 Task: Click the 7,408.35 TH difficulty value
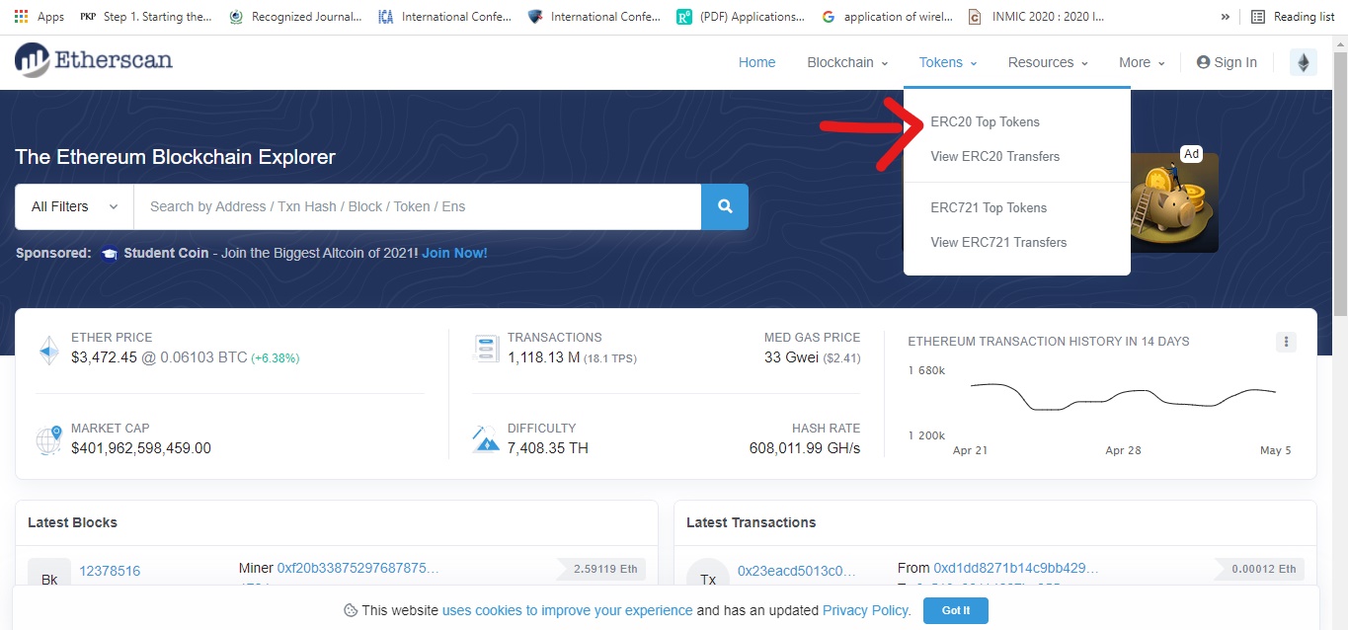[548, 448]
